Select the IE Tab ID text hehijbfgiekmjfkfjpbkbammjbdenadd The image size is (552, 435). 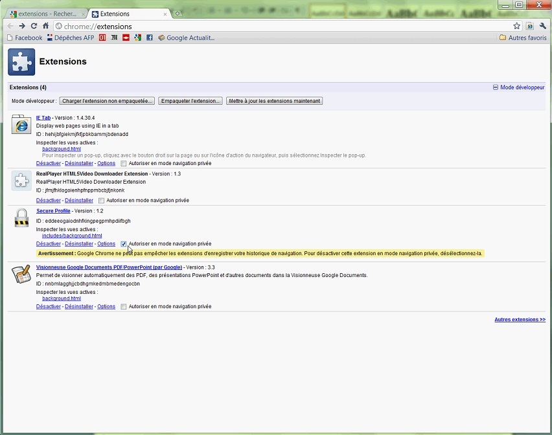point(87,134)
